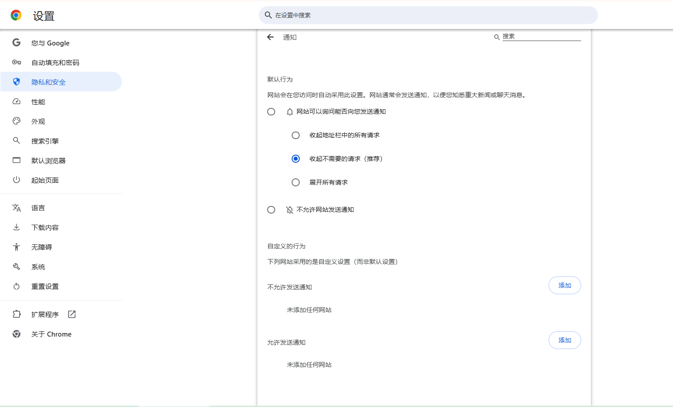Click the Google G icon in sidebar
The height and width of the screenshot is (407, 673).
pyautogui.click(x=17, y=42)
